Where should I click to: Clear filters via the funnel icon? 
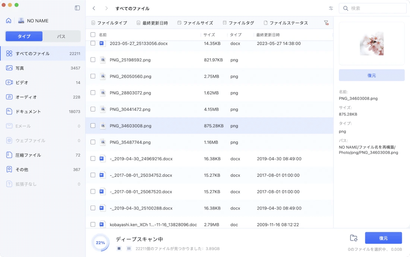[x=327, y=23]
